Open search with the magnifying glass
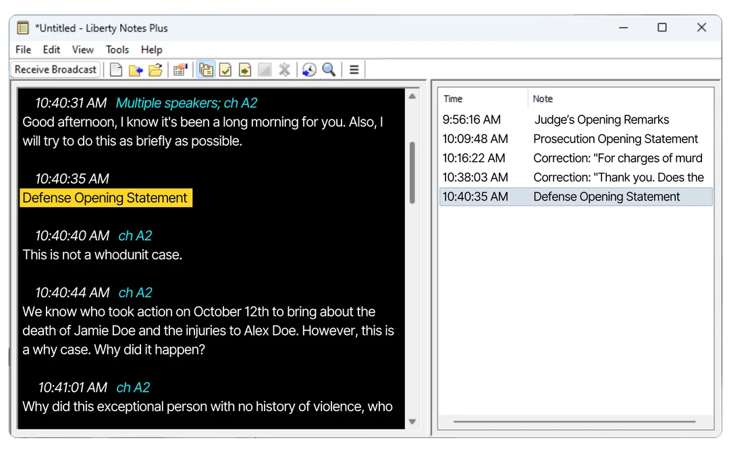 (329, 70)
